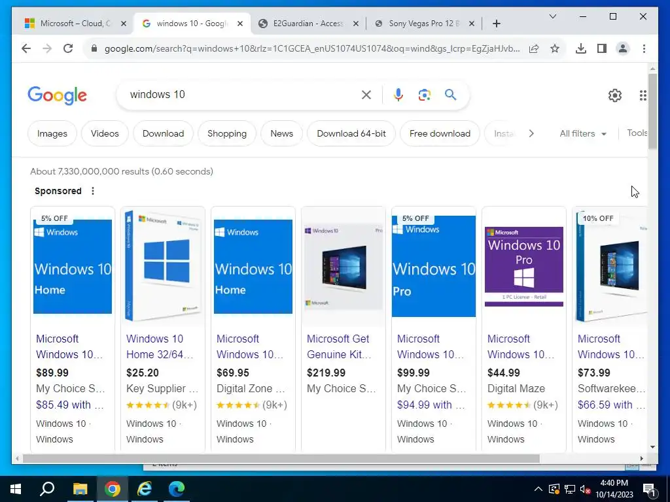Open Windows 10 Home 32/64 listing
The width and height of the screenshot is (670, 502).
(160, 346)
